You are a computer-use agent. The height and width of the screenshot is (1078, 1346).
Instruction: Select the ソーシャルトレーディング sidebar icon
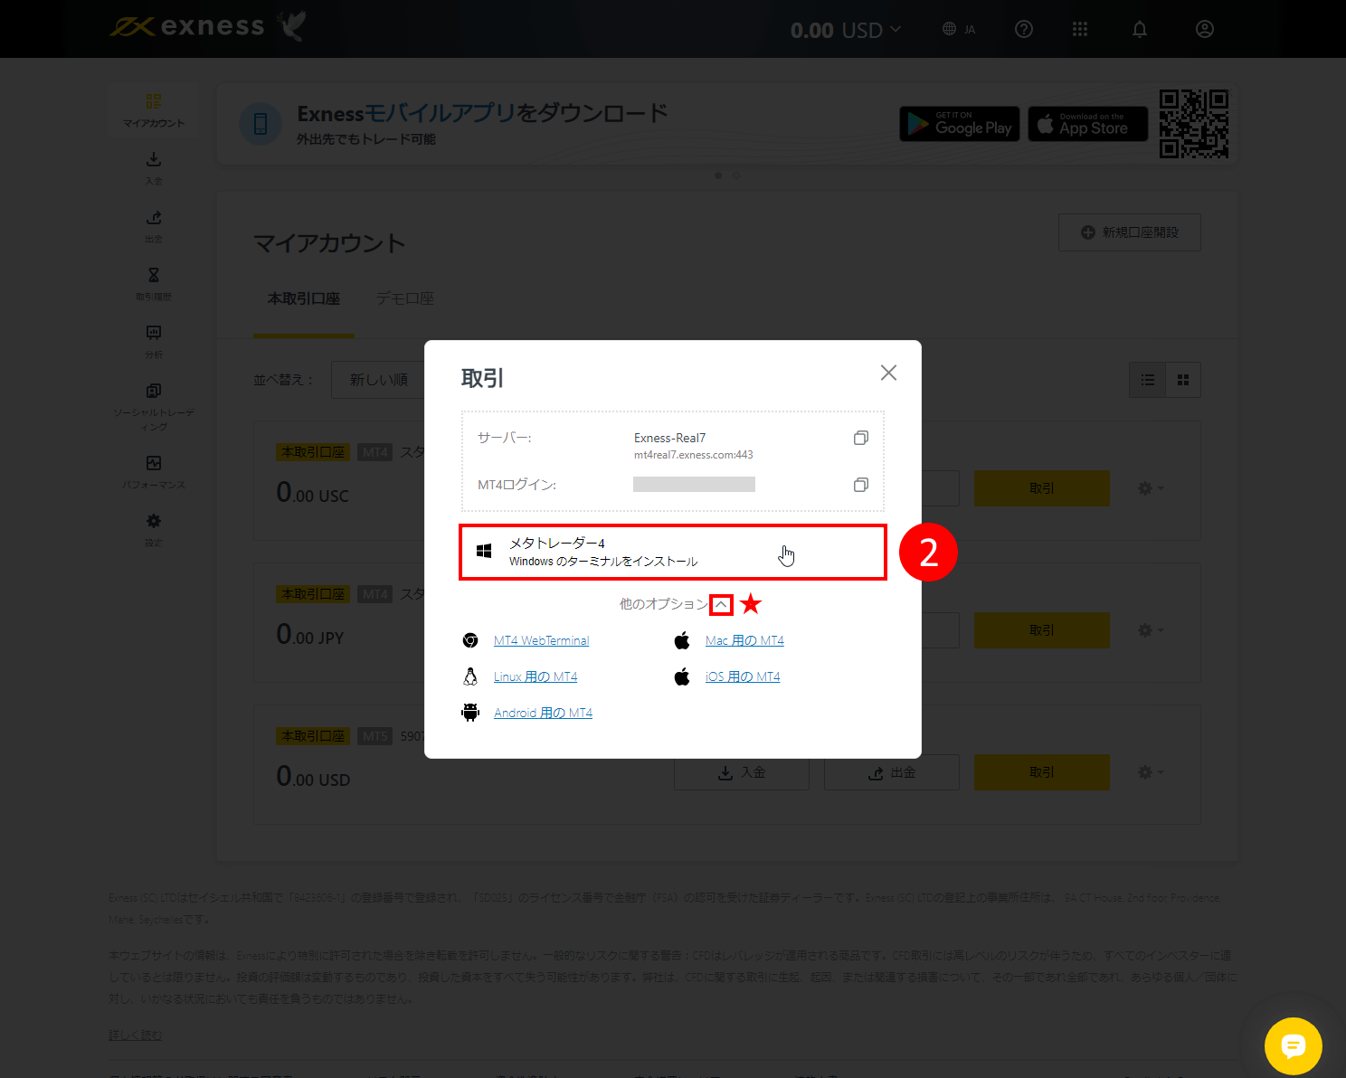[154, 391]
